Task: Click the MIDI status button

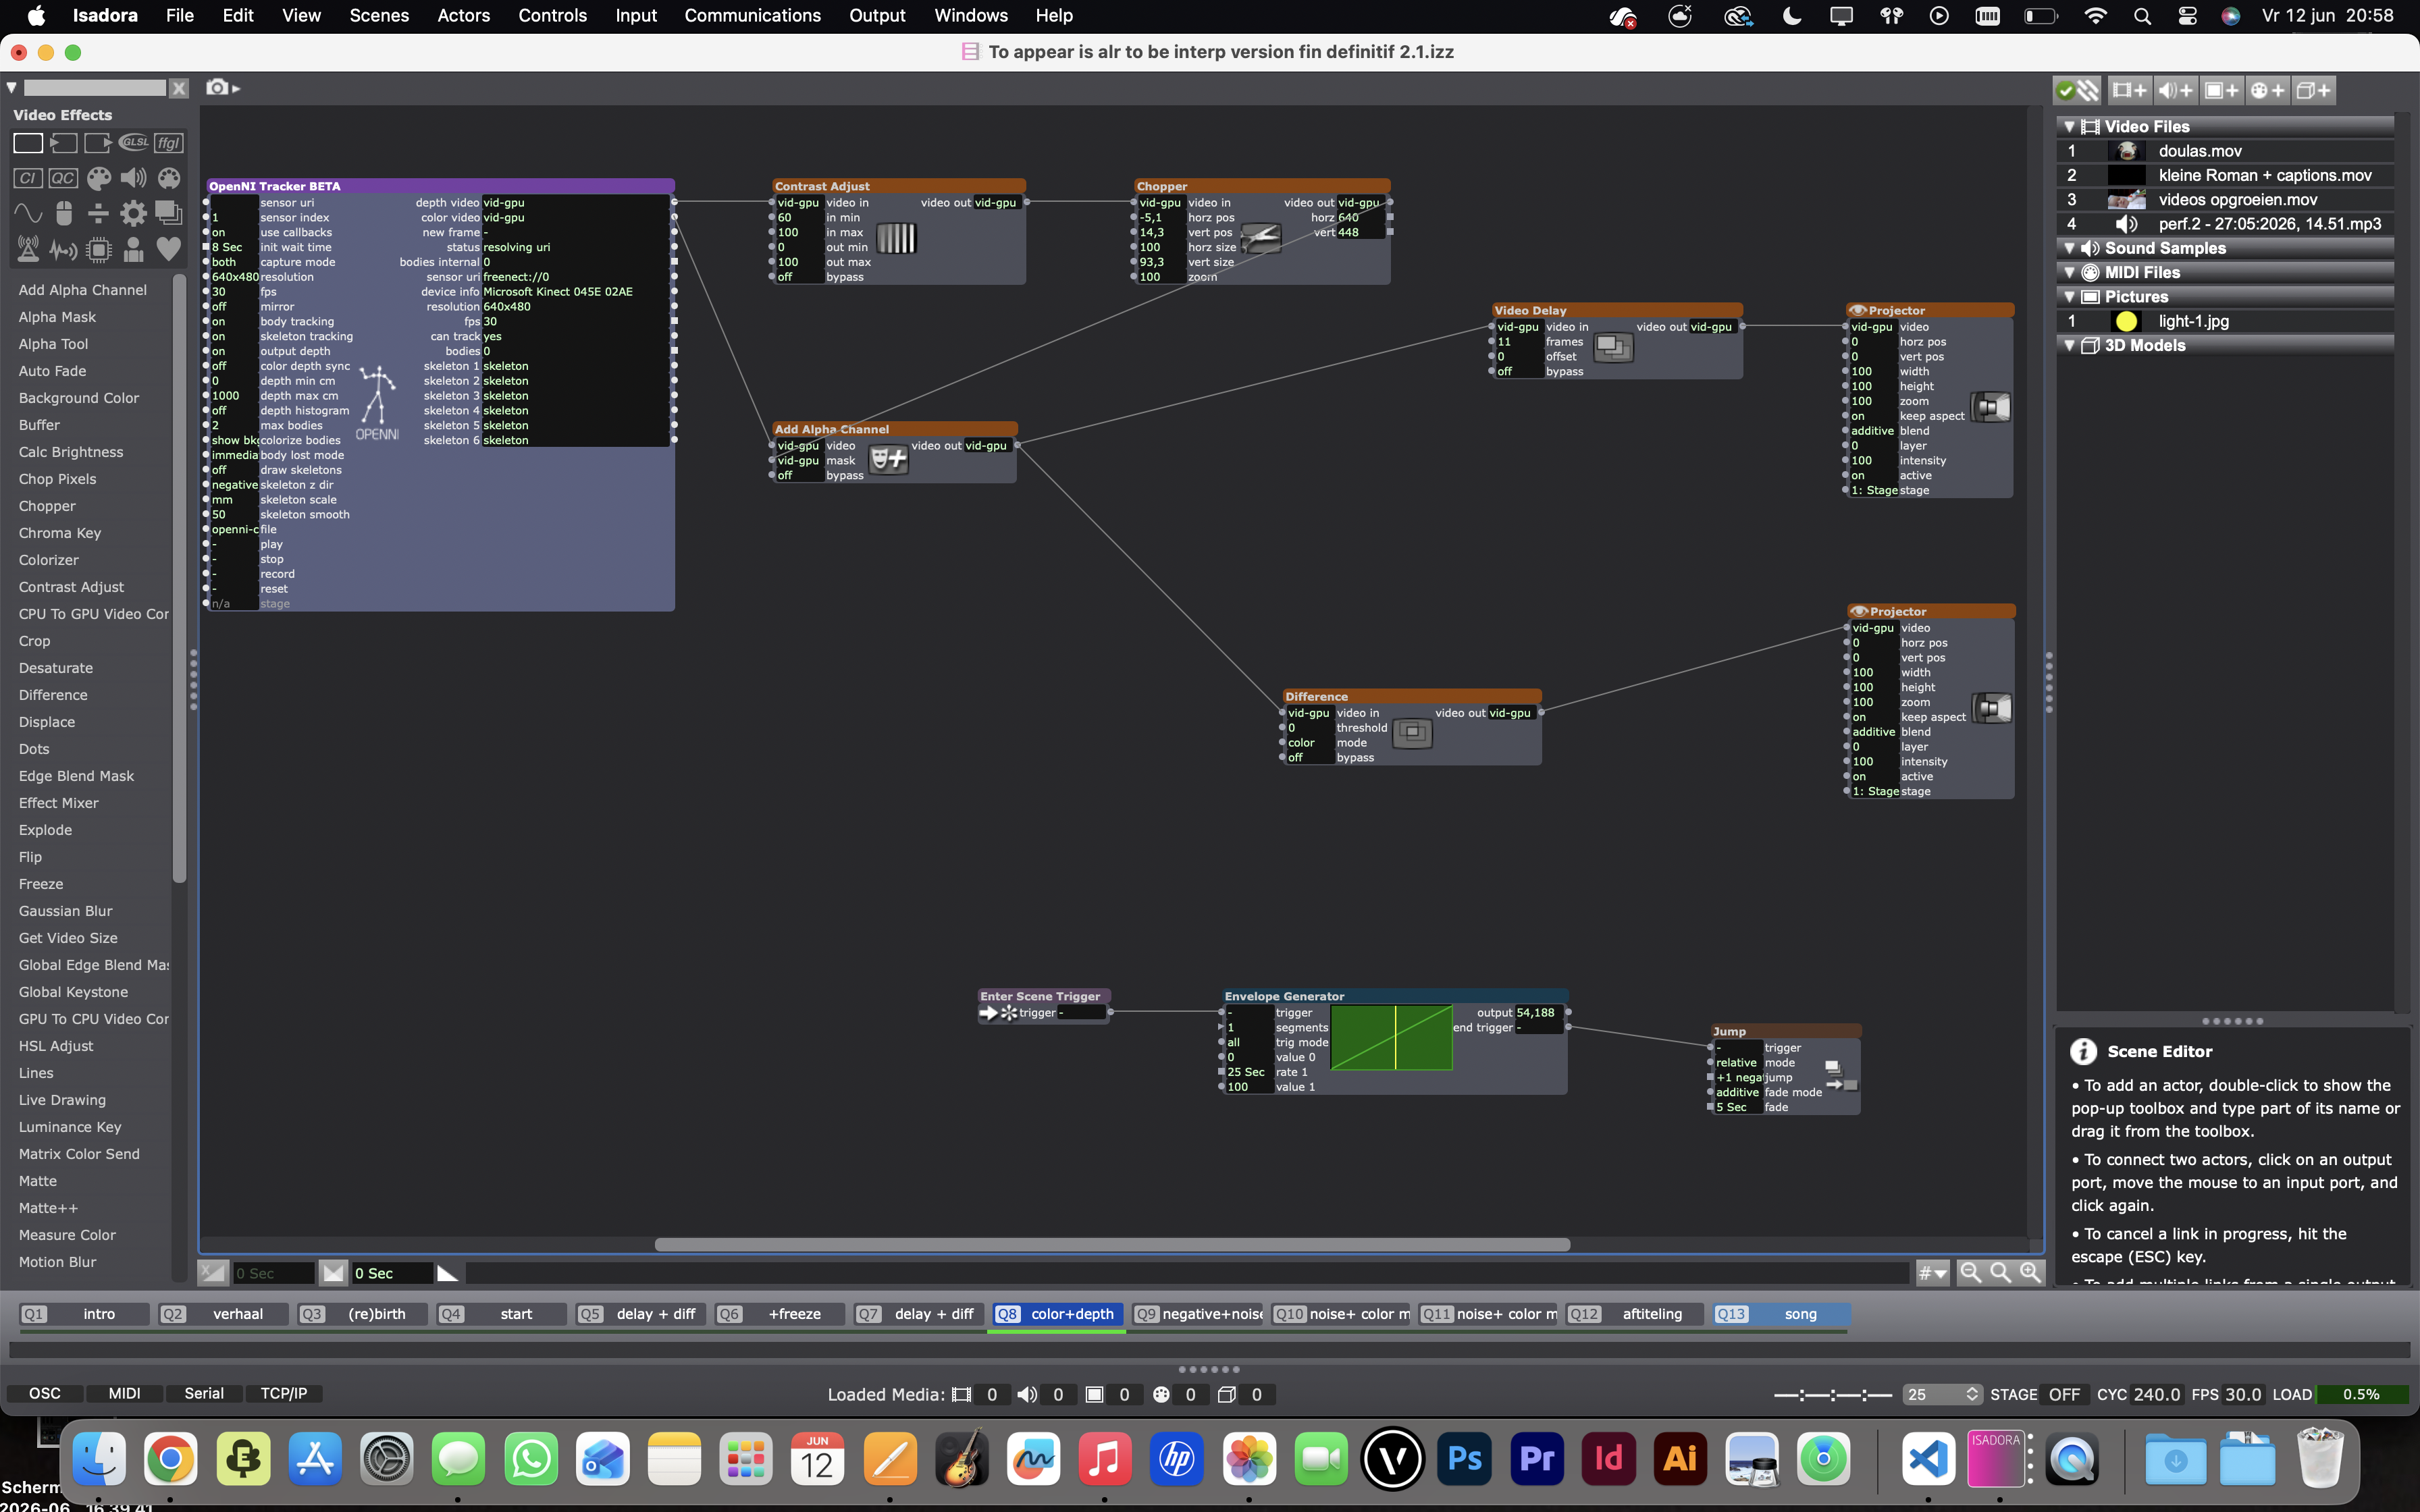Action: click(124, 1393)
